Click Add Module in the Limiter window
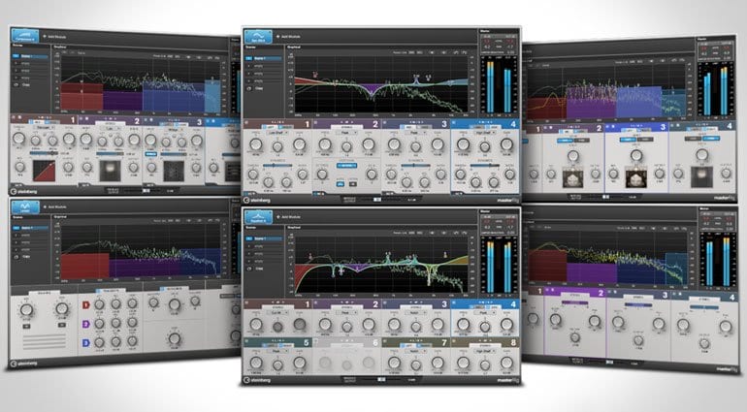747x412 pixels. [x=54, y=206]
